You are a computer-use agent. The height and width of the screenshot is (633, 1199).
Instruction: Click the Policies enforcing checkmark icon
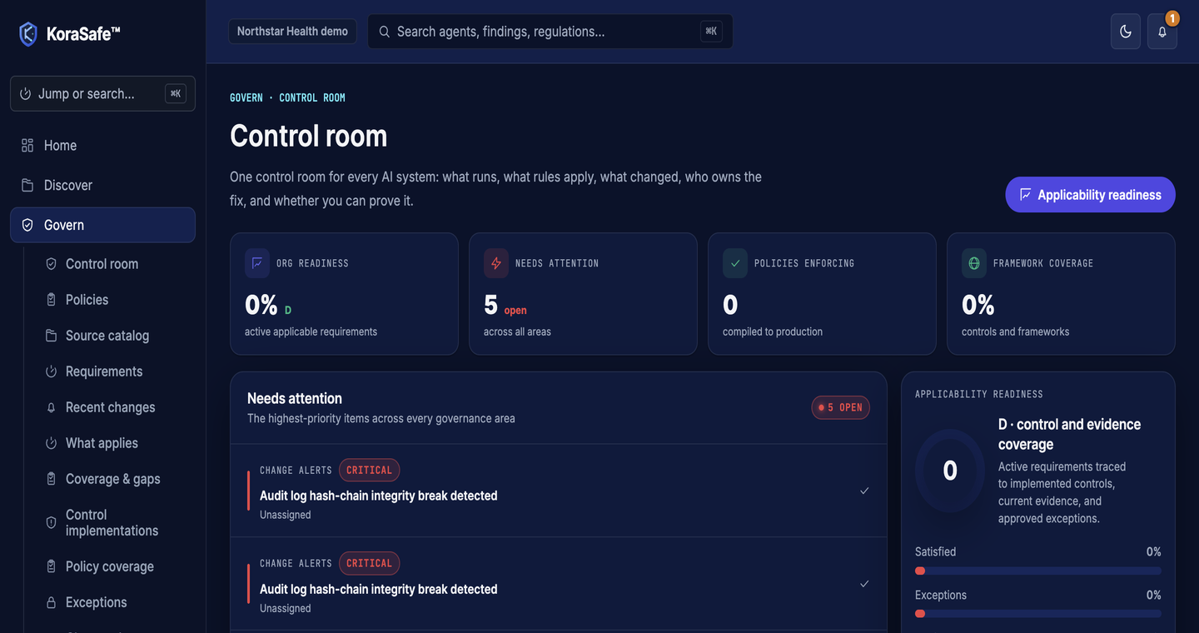[735, 263]
